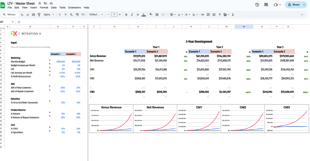Open the Format menu

(44, 7)
